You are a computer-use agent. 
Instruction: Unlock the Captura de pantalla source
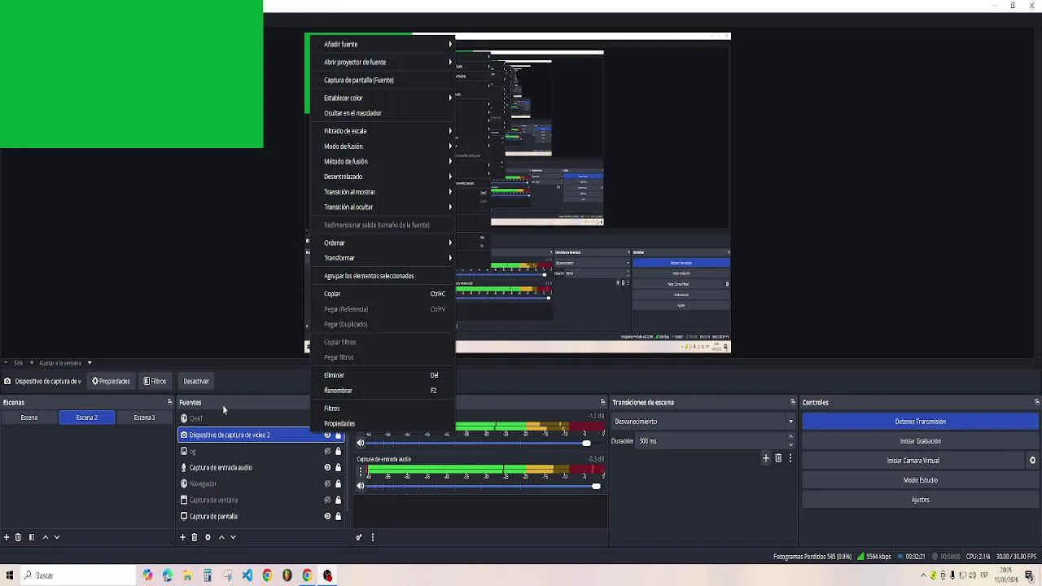coord(338,516)
